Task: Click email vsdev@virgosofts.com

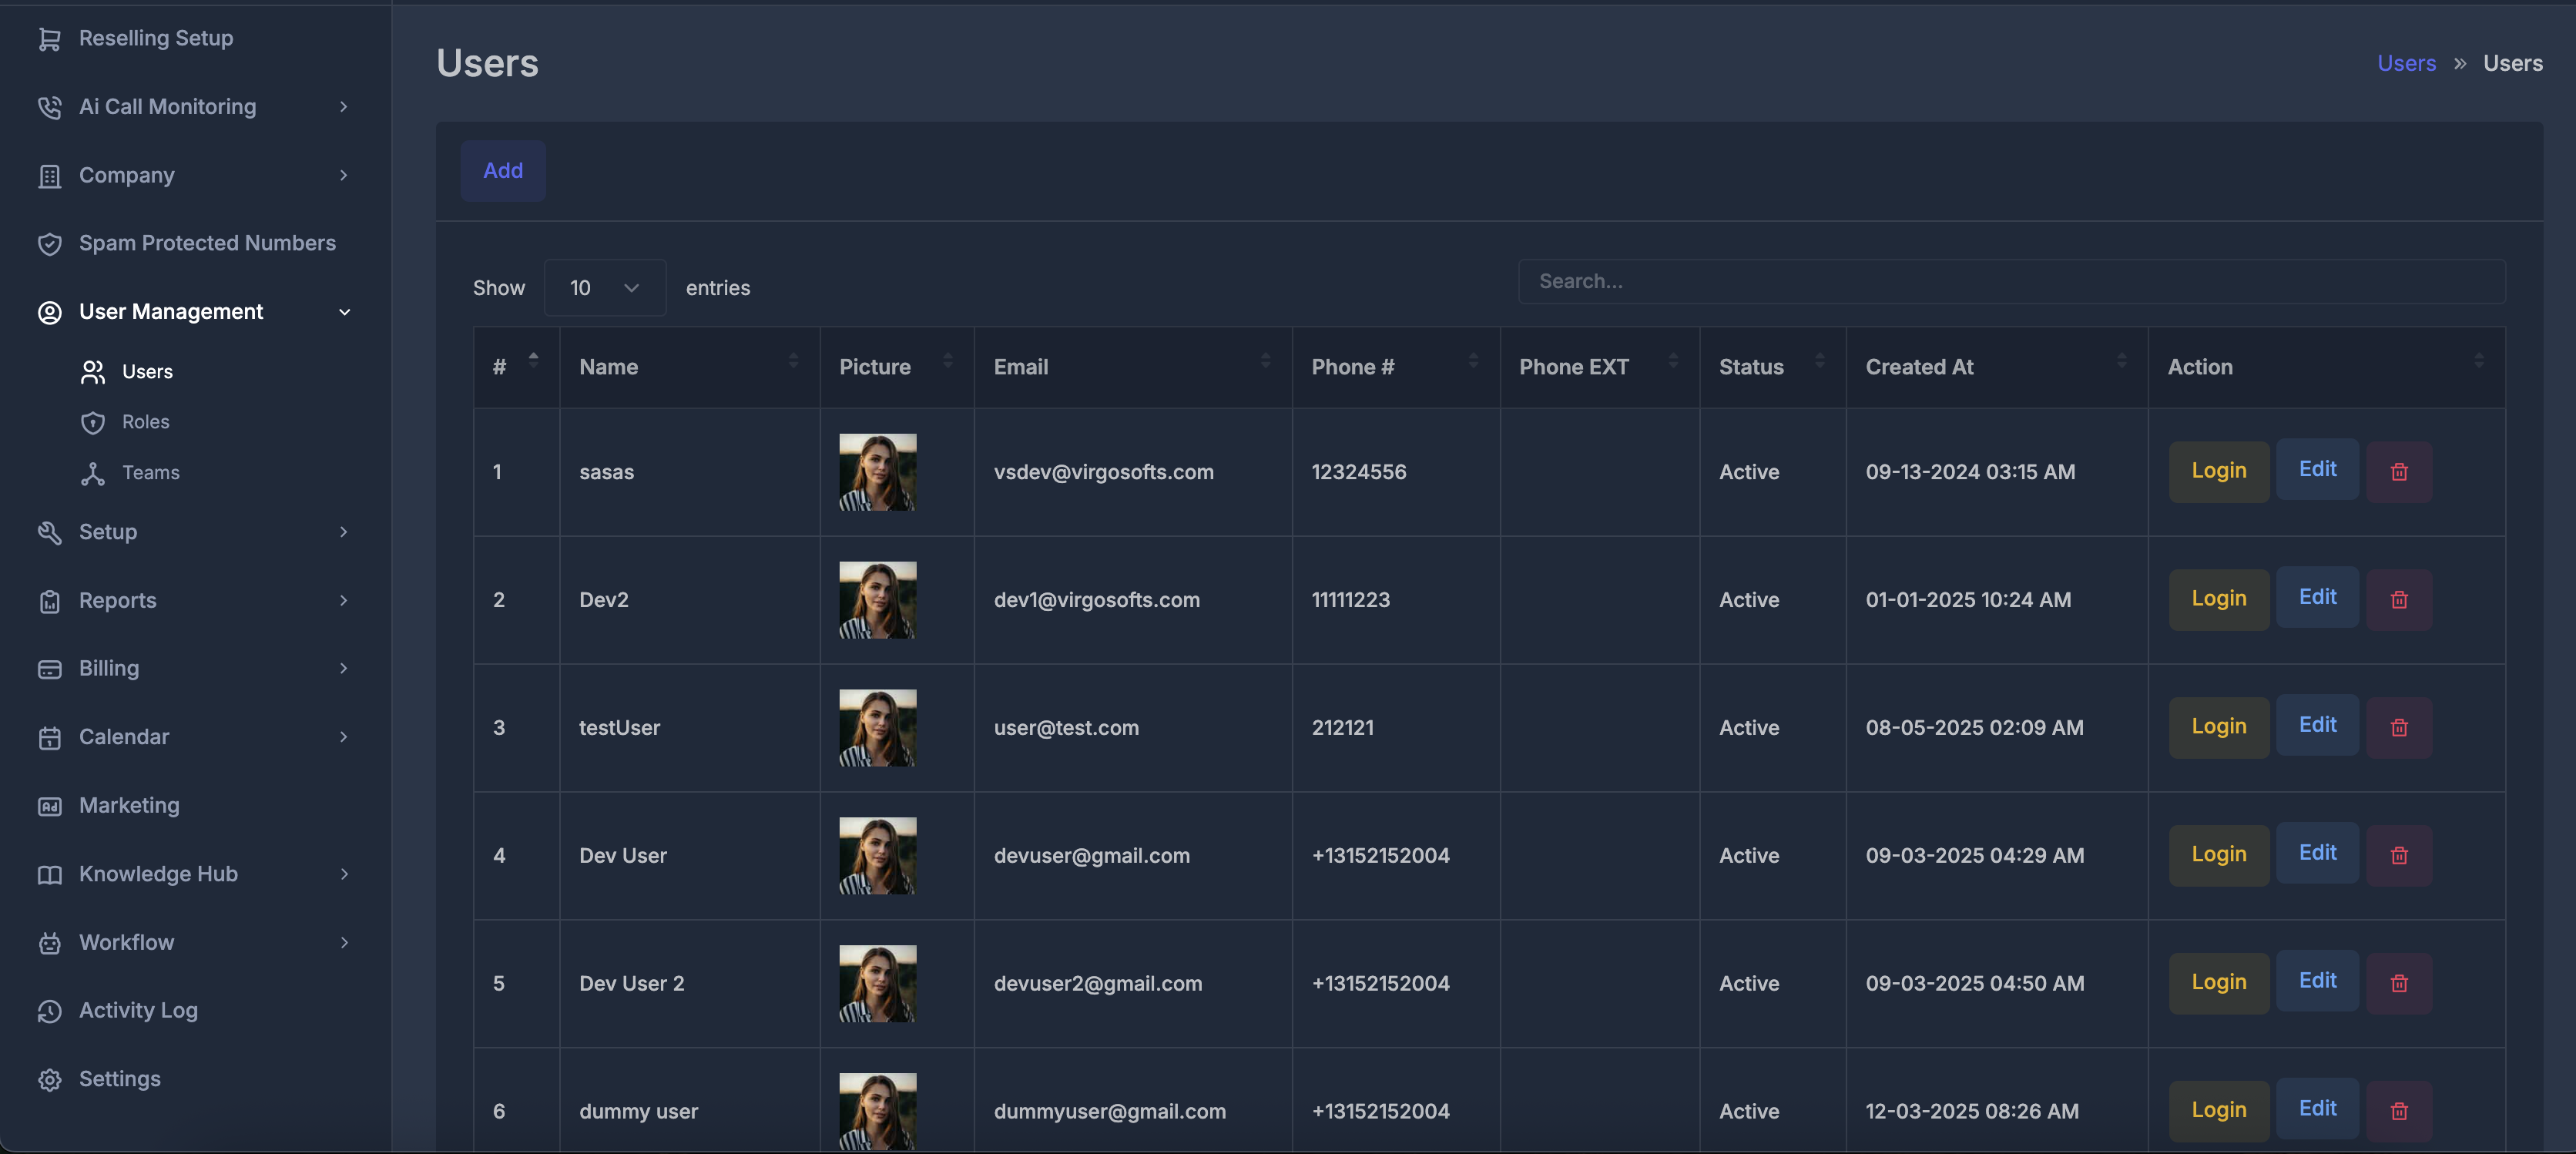Action: [1103, 473]
